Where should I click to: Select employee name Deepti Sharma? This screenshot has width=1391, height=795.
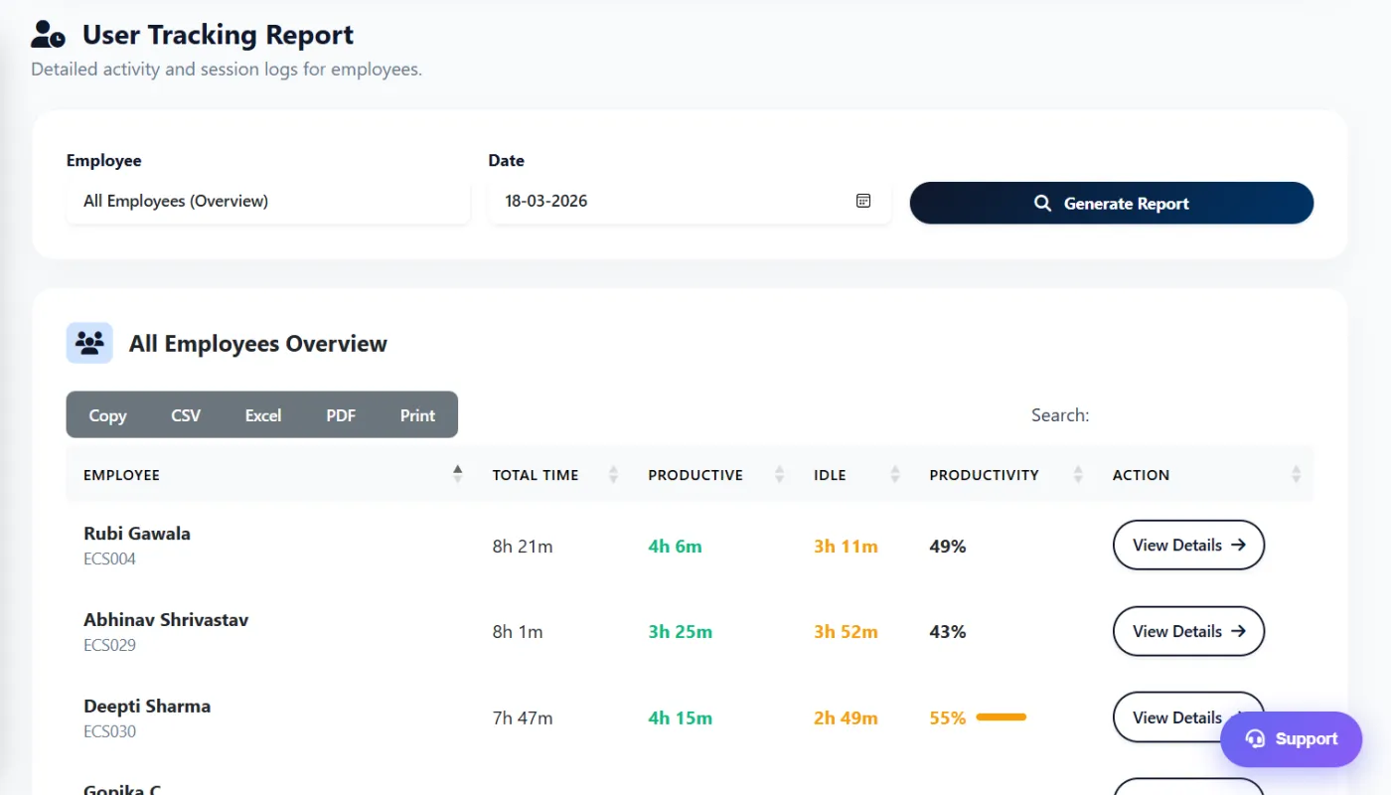pos(147,707)
